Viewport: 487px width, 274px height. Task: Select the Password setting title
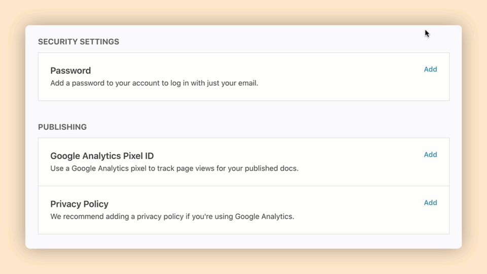point(71,71)
